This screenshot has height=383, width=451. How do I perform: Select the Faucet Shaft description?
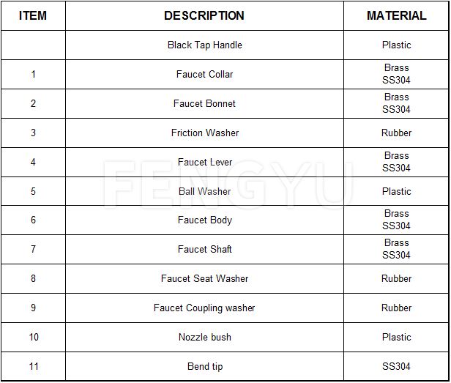click(x=204, y=249)
